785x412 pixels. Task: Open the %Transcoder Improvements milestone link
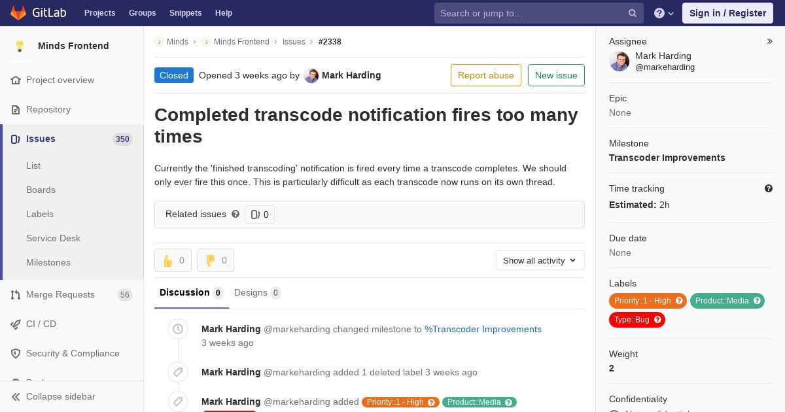483,329
